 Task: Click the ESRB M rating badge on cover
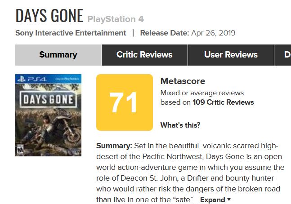(x=19, y=149)
